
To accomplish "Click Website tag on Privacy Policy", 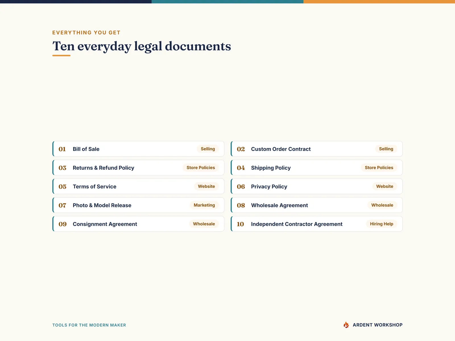I will (x=385, y=186).
